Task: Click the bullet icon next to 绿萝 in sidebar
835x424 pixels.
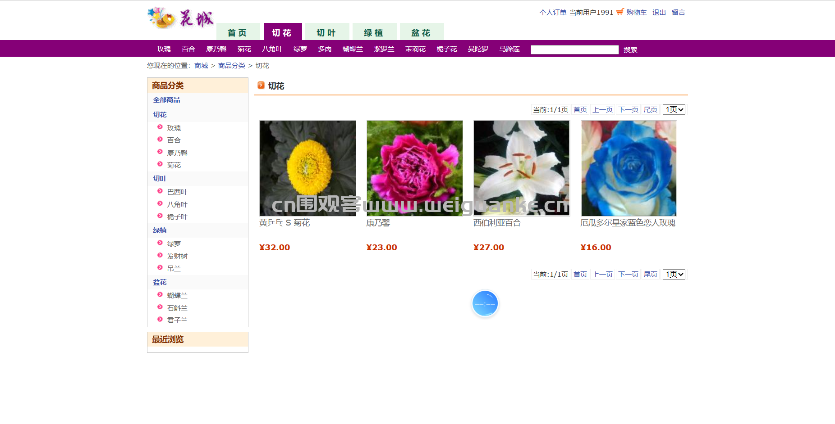Action: click(160, 243)
